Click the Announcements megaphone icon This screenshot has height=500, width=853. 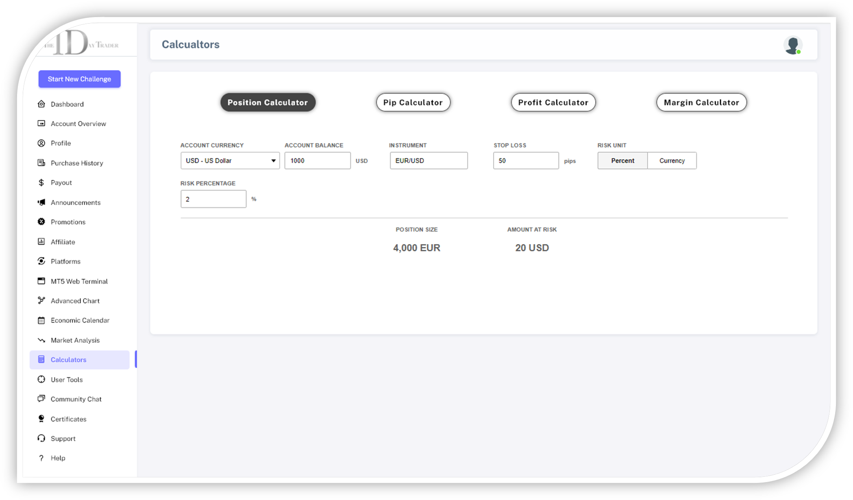pos(41,202)
